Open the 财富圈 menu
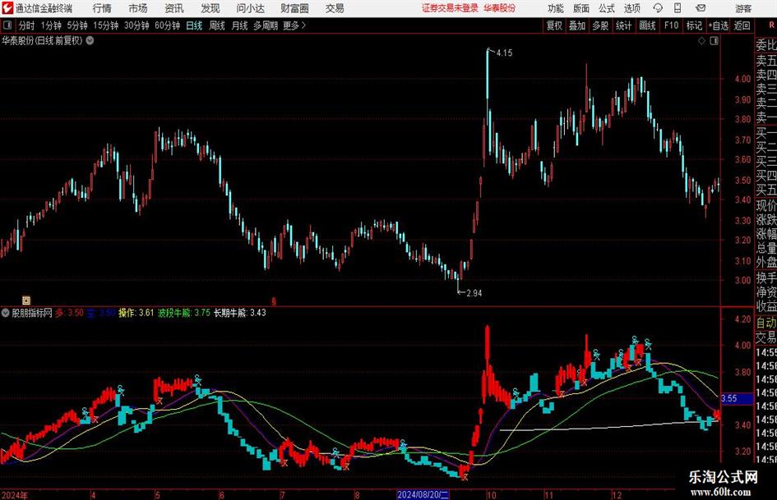Screen dimensions: 777x500 [295, 8]
